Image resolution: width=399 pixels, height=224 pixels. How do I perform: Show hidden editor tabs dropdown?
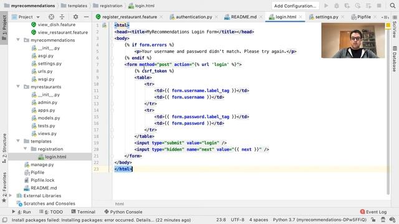[385, 17]
